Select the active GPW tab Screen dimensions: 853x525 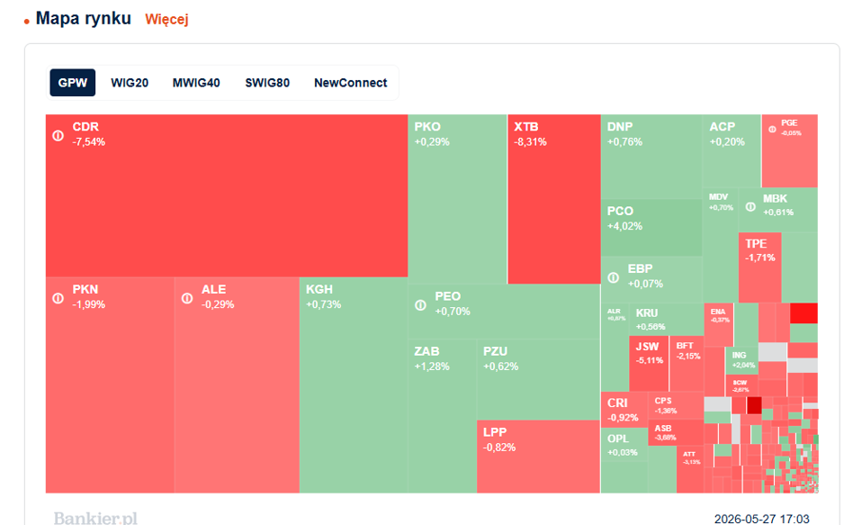click(x=72, y=83)
